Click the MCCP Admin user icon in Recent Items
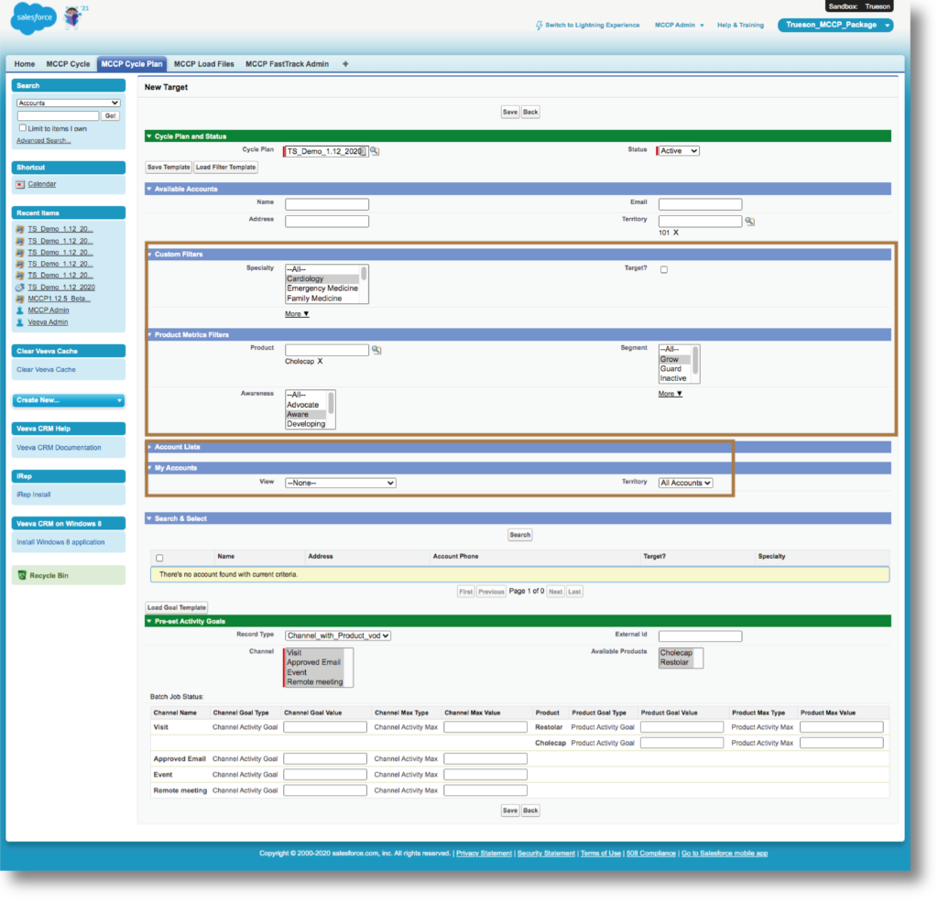This screenshot has width=938, height=903. click(x=20, y=310)
